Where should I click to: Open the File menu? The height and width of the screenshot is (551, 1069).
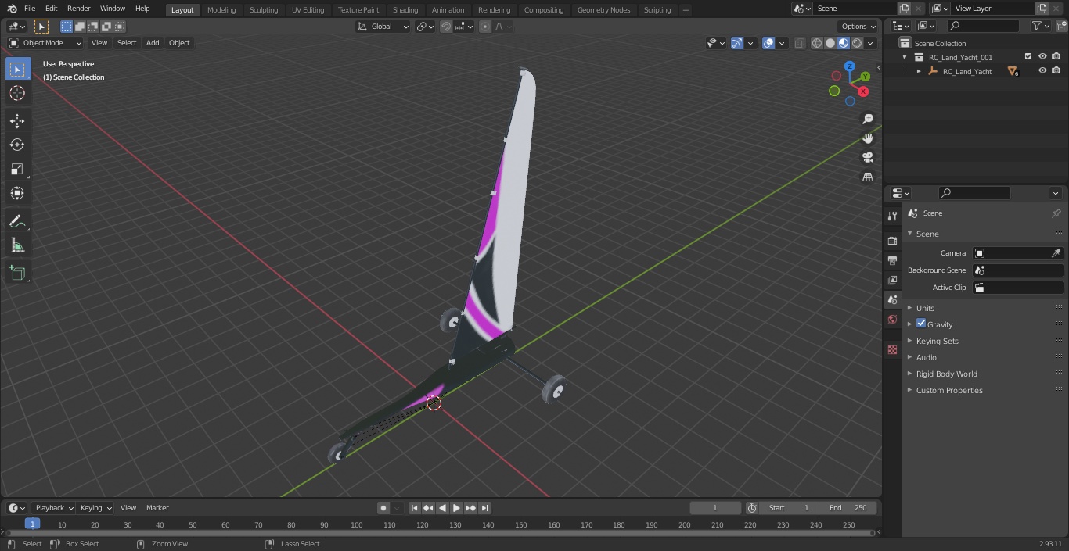pos(29,9)
